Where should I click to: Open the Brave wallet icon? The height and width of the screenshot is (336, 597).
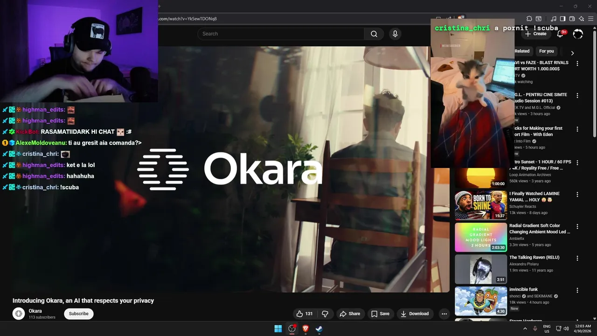click(572, 19)
